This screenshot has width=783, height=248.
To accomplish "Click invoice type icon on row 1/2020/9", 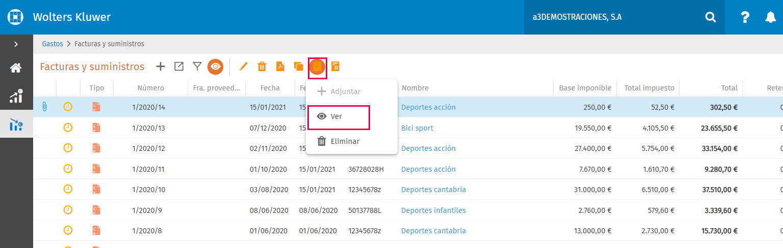I will click(96, 210).
